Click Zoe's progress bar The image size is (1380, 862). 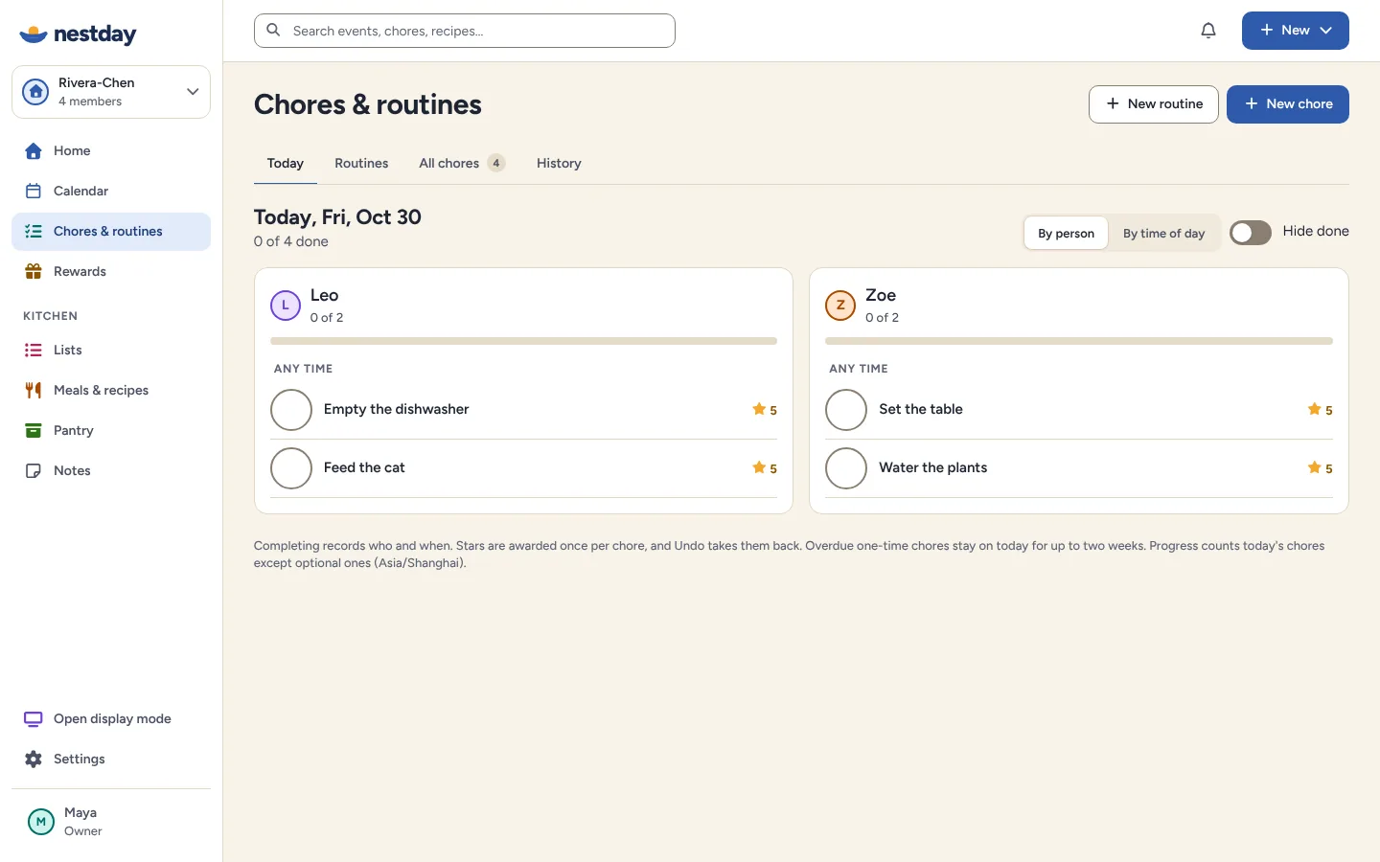click(1079, 341)
